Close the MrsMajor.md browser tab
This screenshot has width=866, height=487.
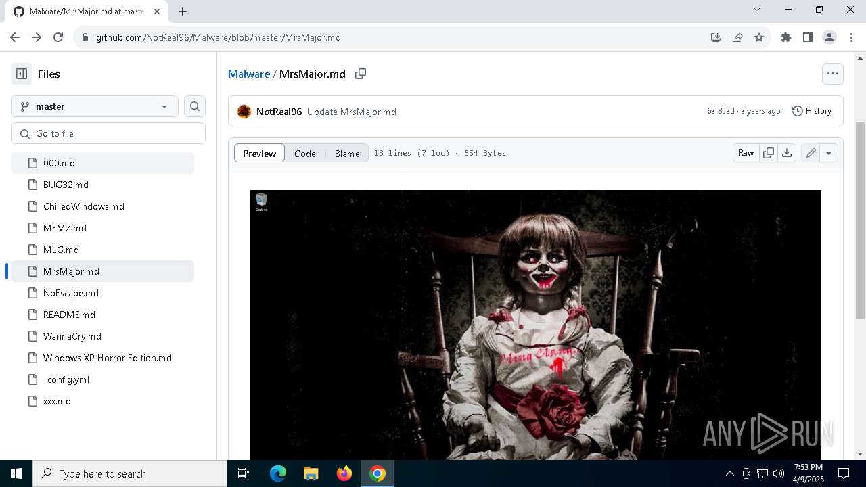click(x=157, y=11)
